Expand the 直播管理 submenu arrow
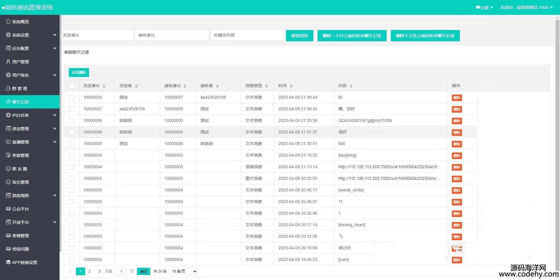This screenshot has height=280, width=560. click(x=55, y=142)
